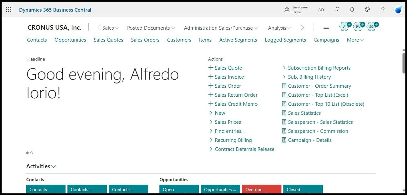Open the search magnifier icon
407x195 pixels.
(x=337, y=10)
